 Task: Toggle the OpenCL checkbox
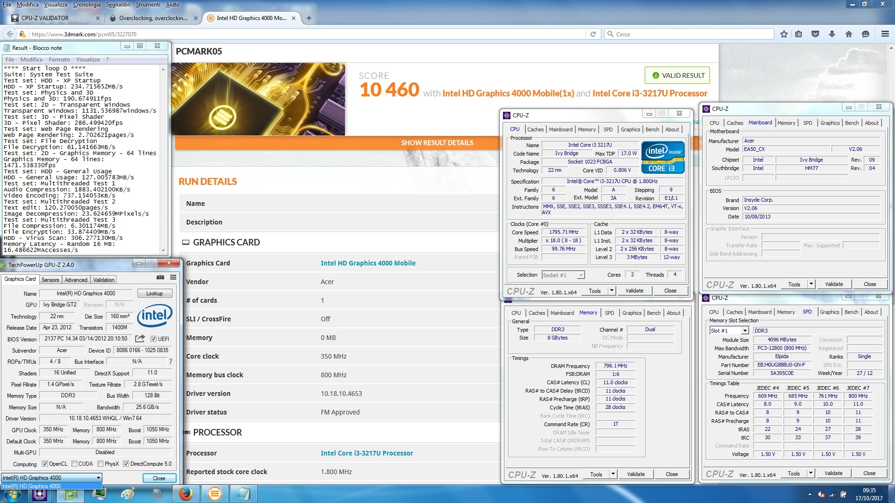(45, 464)
